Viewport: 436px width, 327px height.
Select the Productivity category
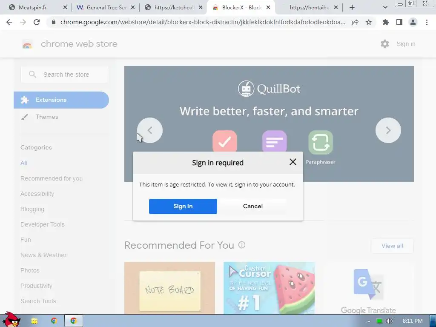pyautogui.click(x=36, y=286)
